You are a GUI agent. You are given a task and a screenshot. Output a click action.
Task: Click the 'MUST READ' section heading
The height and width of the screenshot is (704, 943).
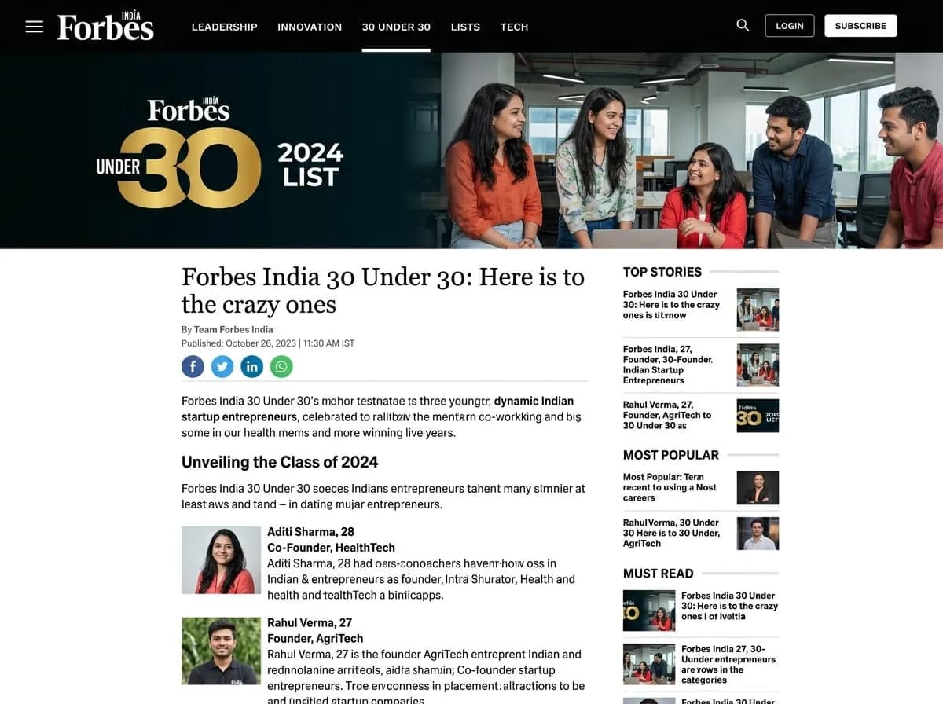pos(659,574)
